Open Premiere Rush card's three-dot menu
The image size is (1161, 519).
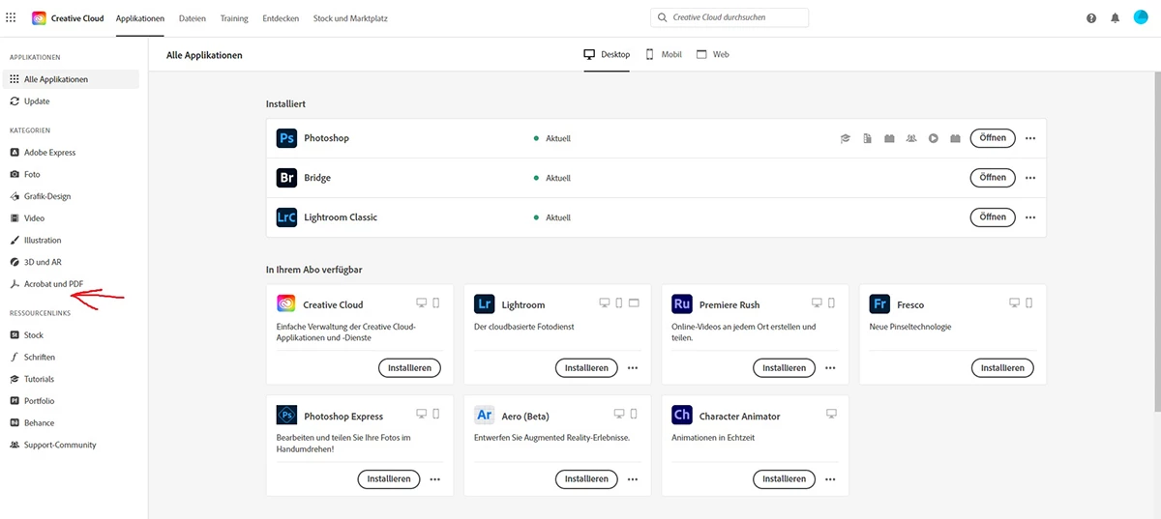(830, 368)
